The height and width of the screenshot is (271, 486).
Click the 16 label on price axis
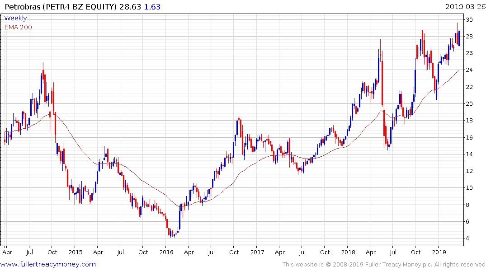469,137
